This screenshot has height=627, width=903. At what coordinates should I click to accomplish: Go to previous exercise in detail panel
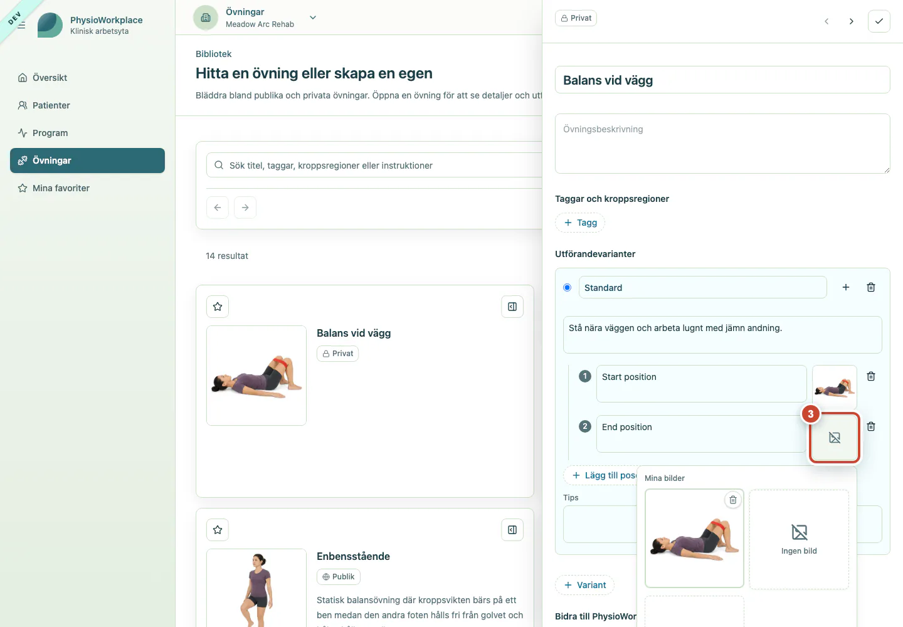(x=826, y=21)
